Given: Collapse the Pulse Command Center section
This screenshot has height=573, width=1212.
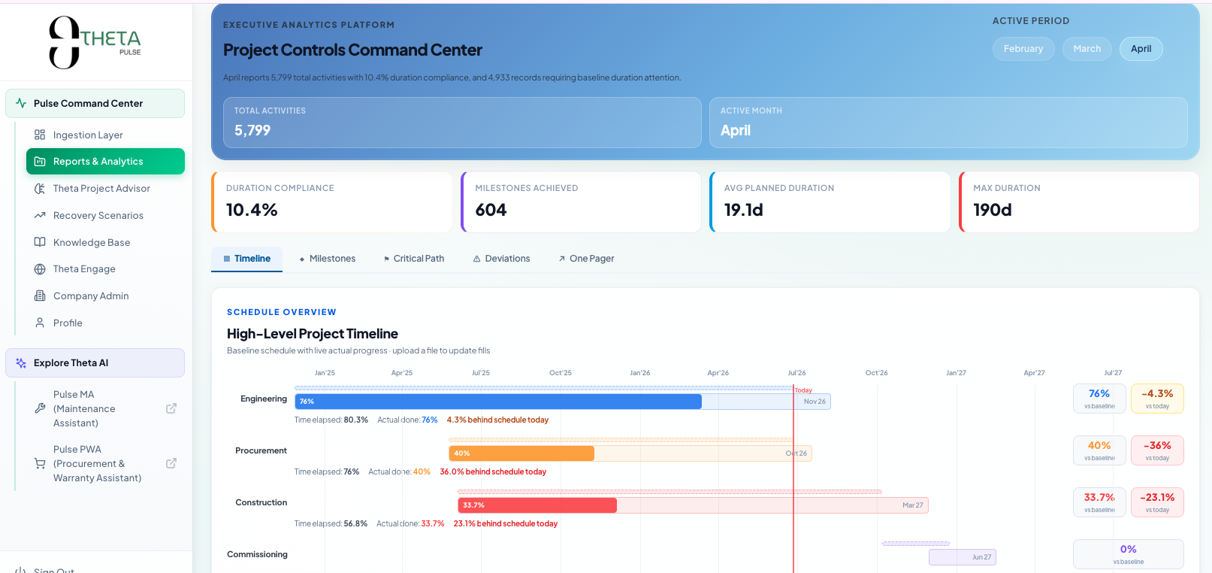Looking at the screenshot, I should (95, 104).
